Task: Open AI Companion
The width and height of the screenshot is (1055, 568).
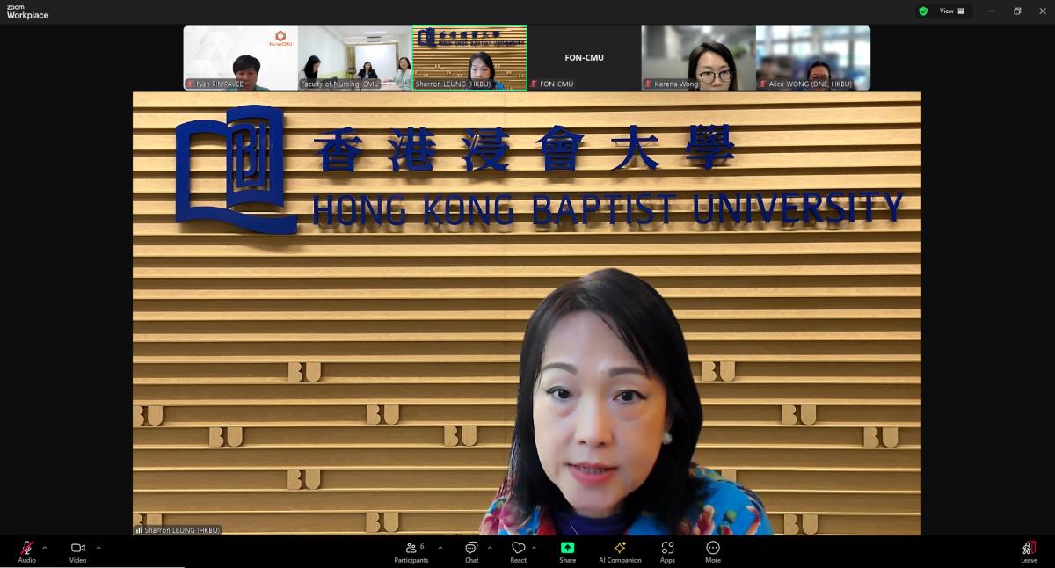Action: tap(620, 551)
